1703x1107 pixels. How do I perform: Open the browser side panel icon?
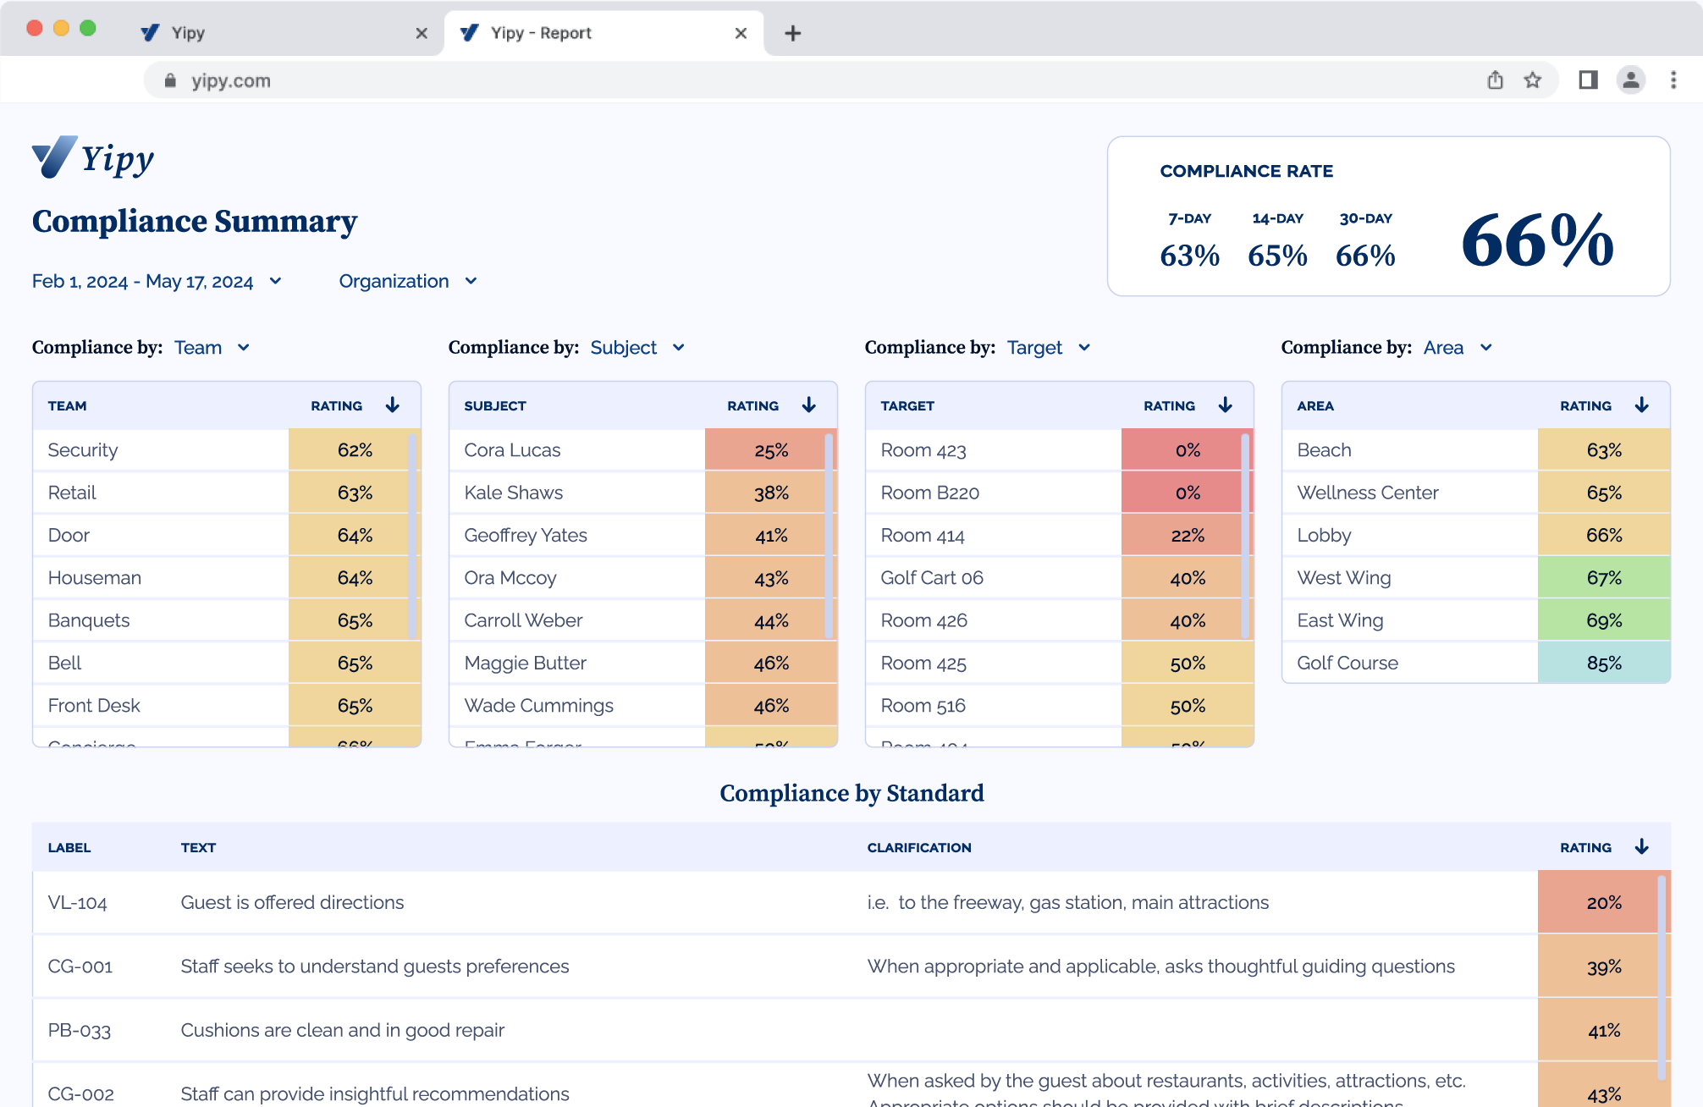(1588, 80)
